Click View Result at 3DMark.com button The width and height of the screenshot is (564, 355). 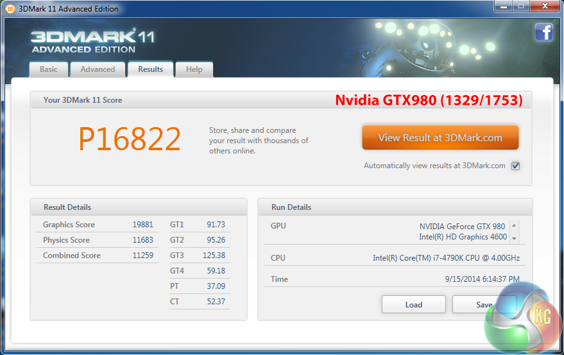(x=440, y=137)
